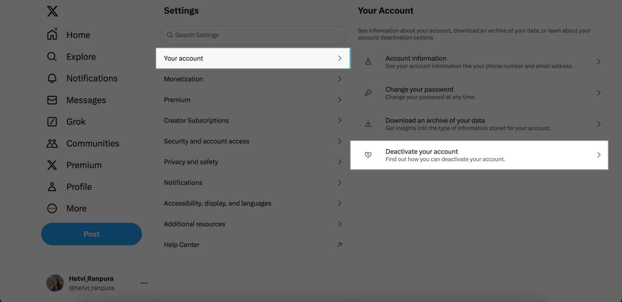Click the search icon in Search Settings
622x302 pixels.
170,35
